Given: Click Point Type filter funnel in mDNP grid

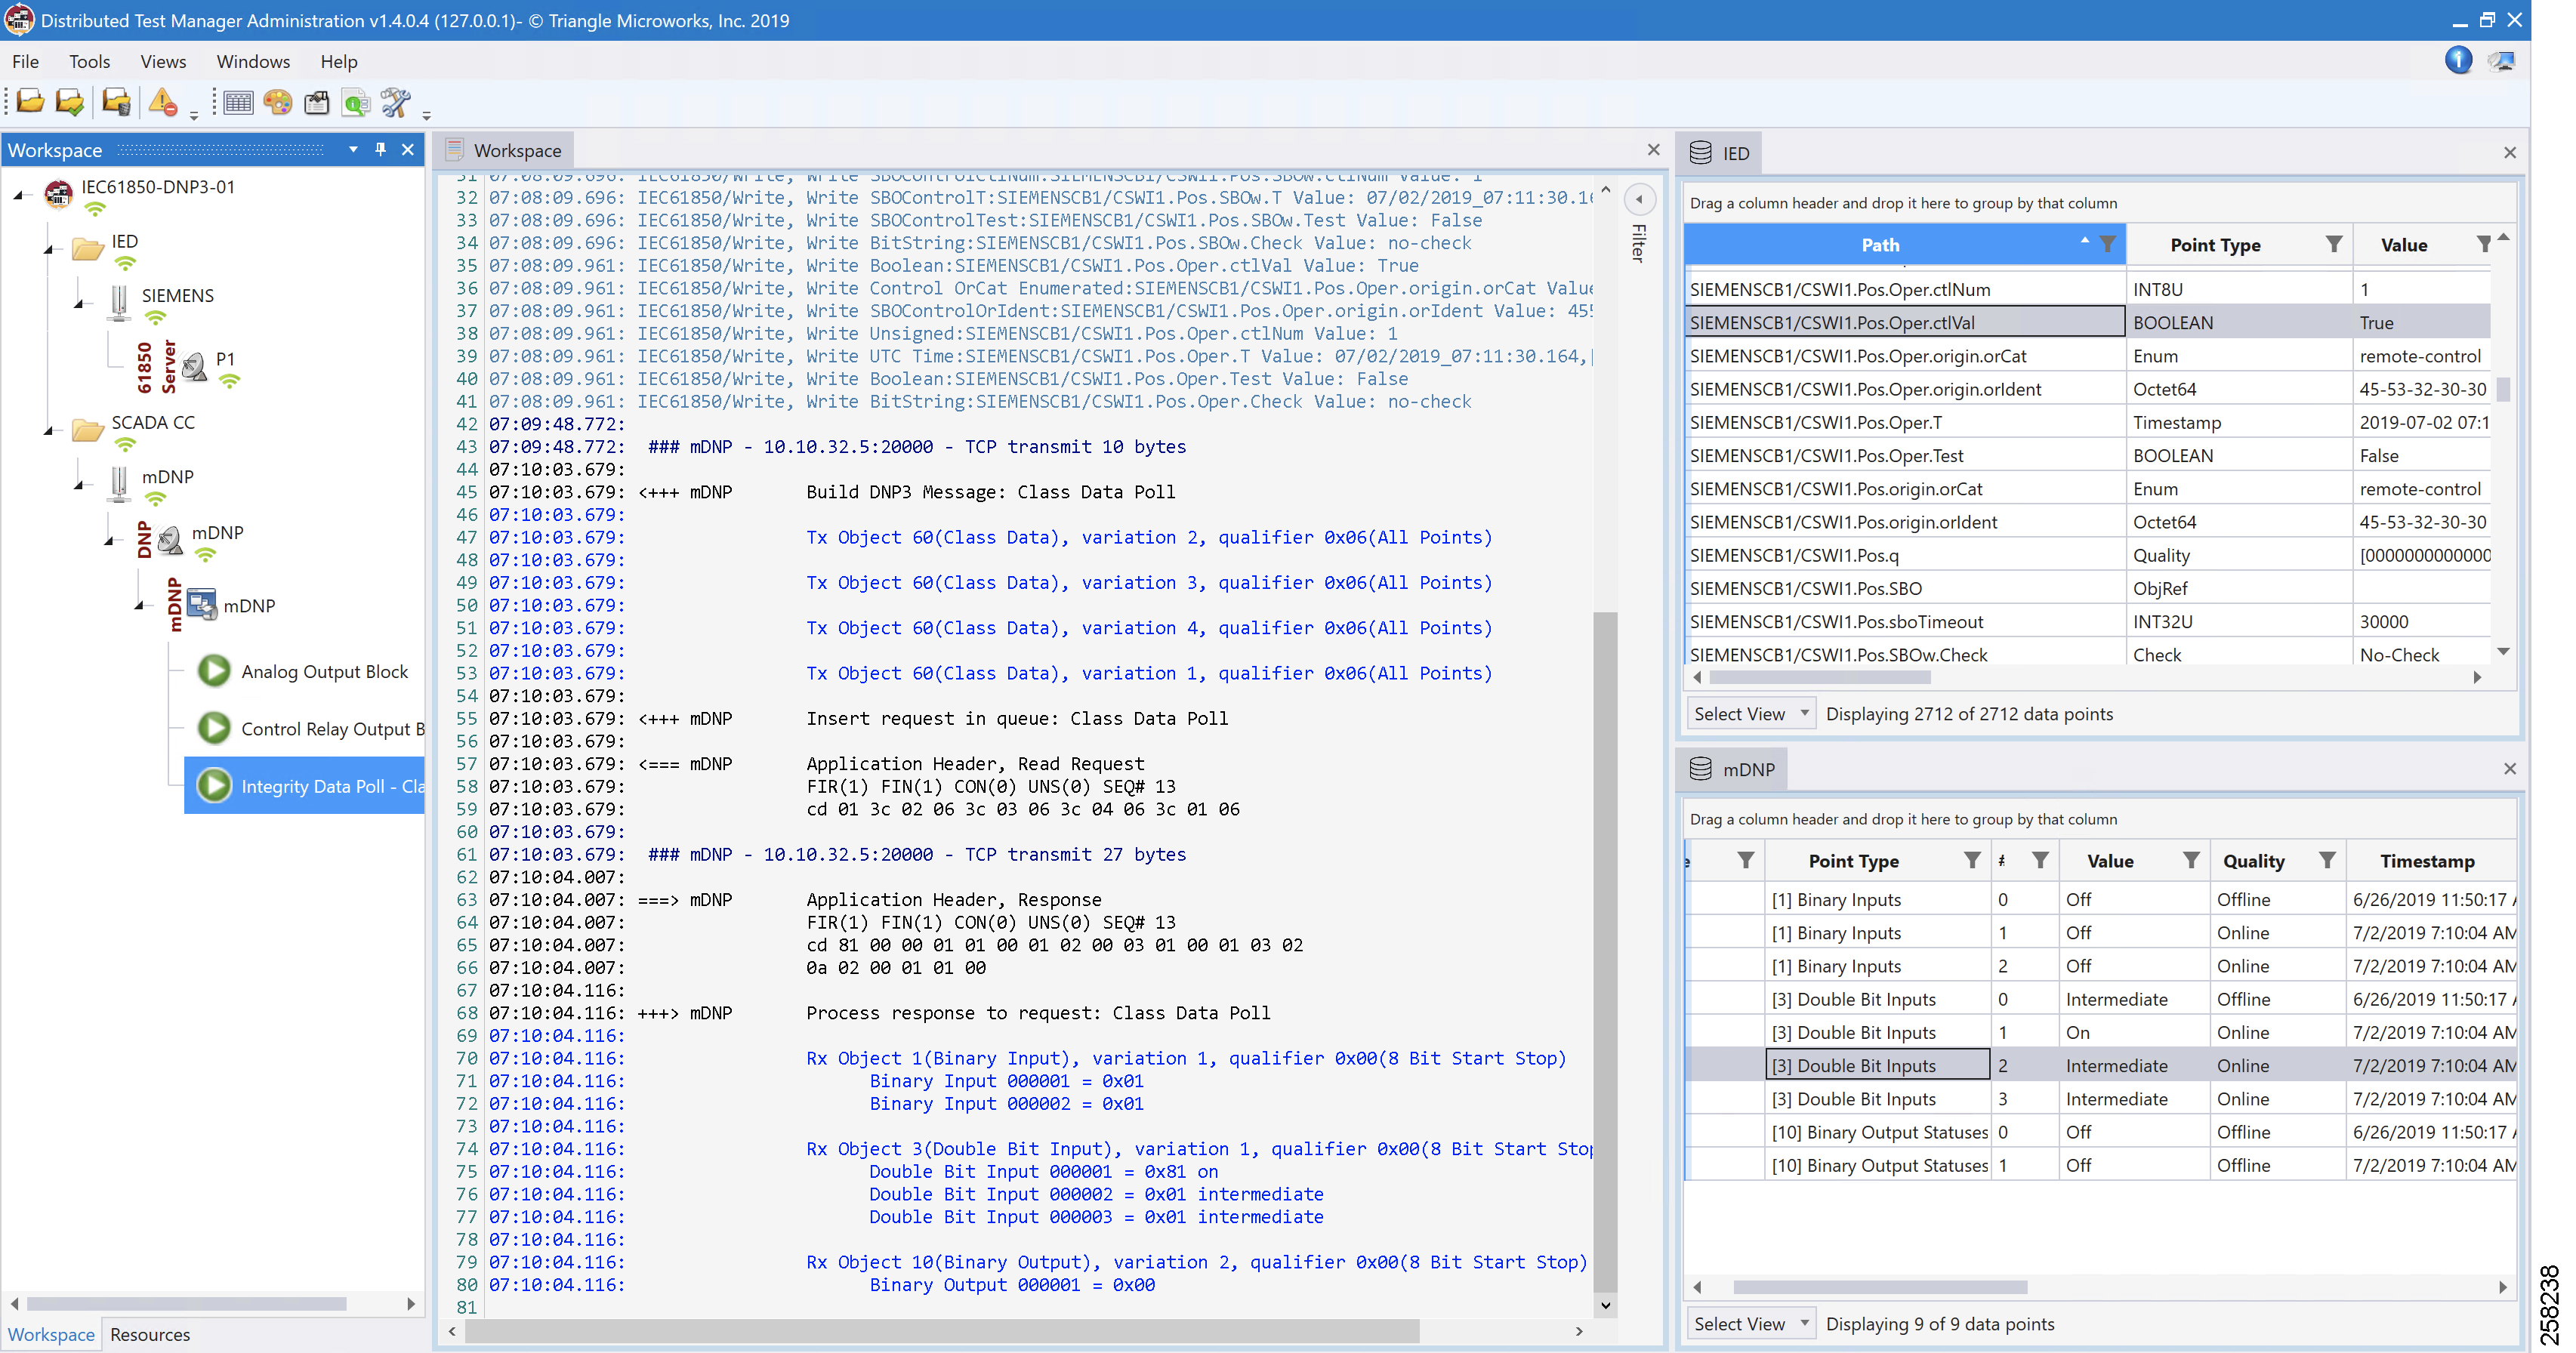Looking at the screenshot, I should click(1972, 860).
